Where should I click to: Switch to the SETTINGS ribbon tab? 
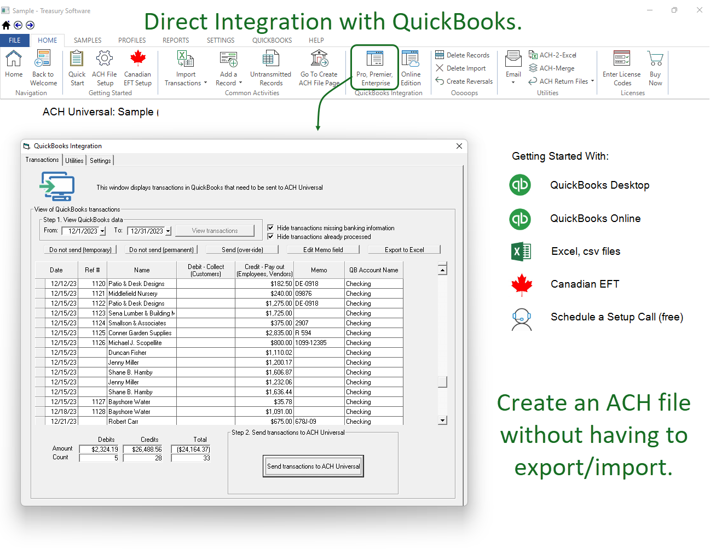click(x=221, y=40)
